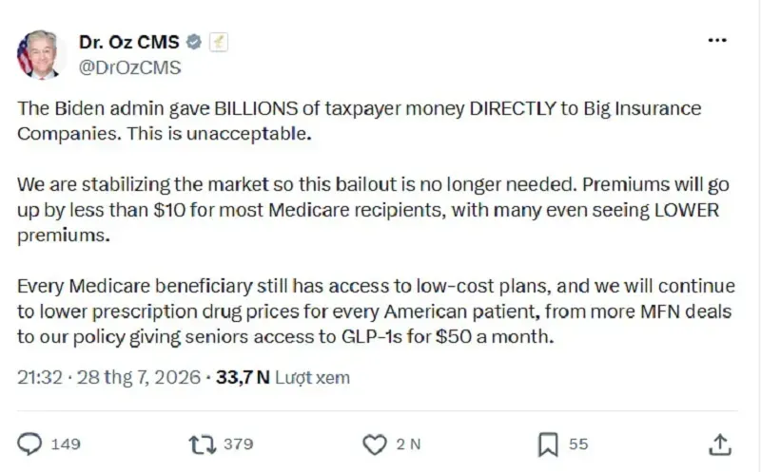Click the blue verified badge
Viewport: 761px width, 472px height.
pyautogui.click(x=194, y=42)
